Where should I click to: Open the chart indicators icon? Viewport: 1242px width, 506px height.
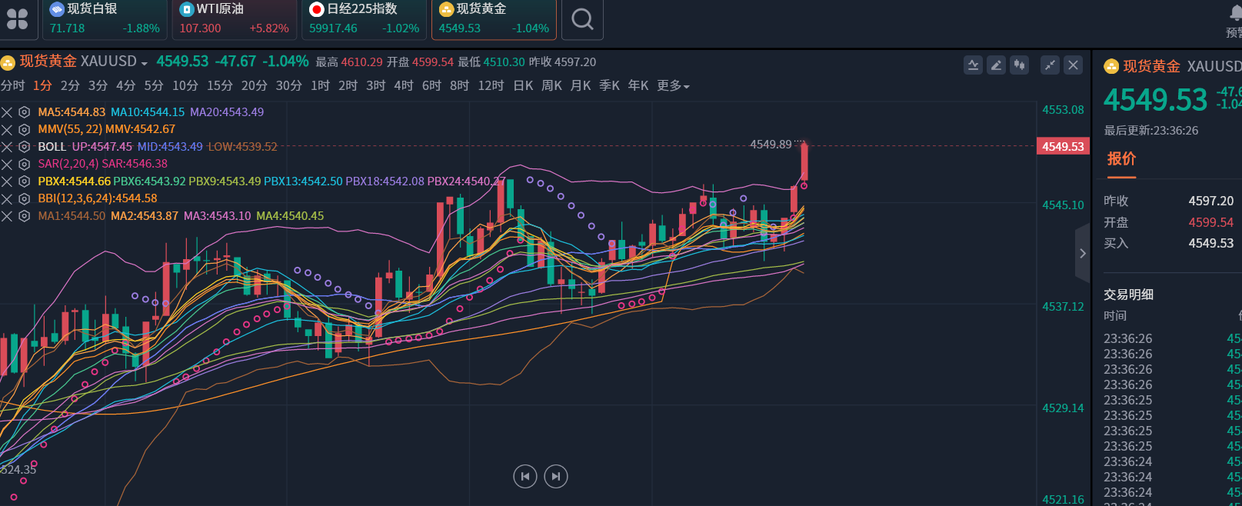[x=973, y=65]
